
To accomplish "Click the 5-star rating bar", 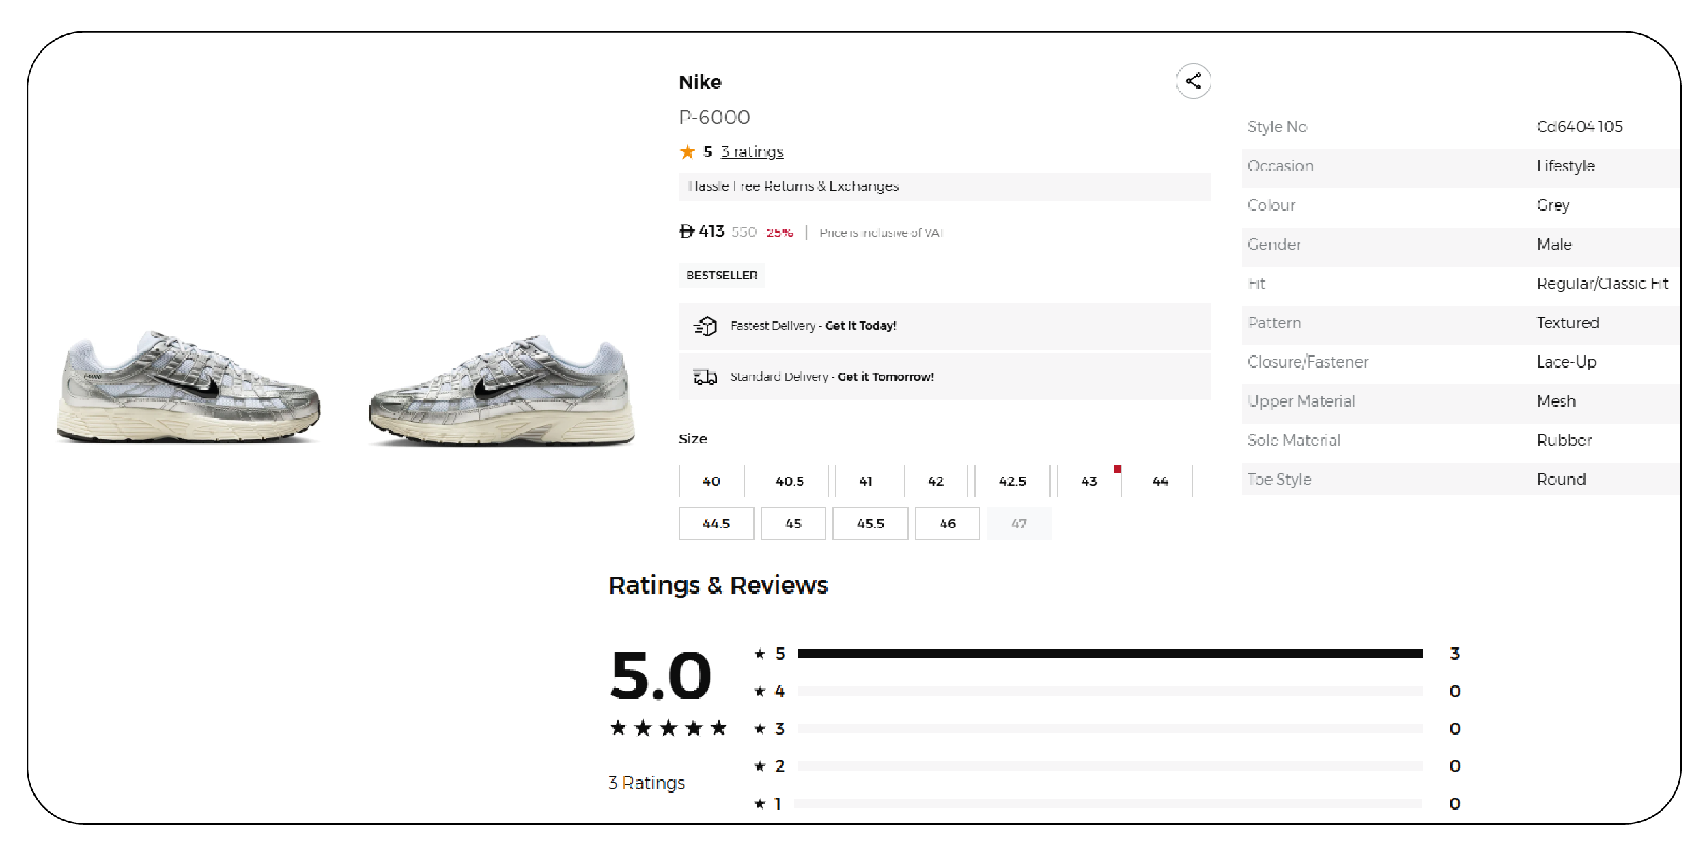I will 1110,654.
